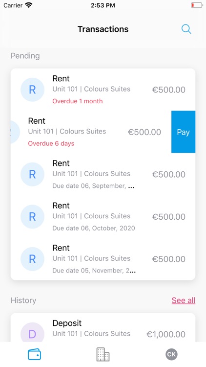Tap the Transactions title header
206x367 pixels.
[x=103, y=29]
